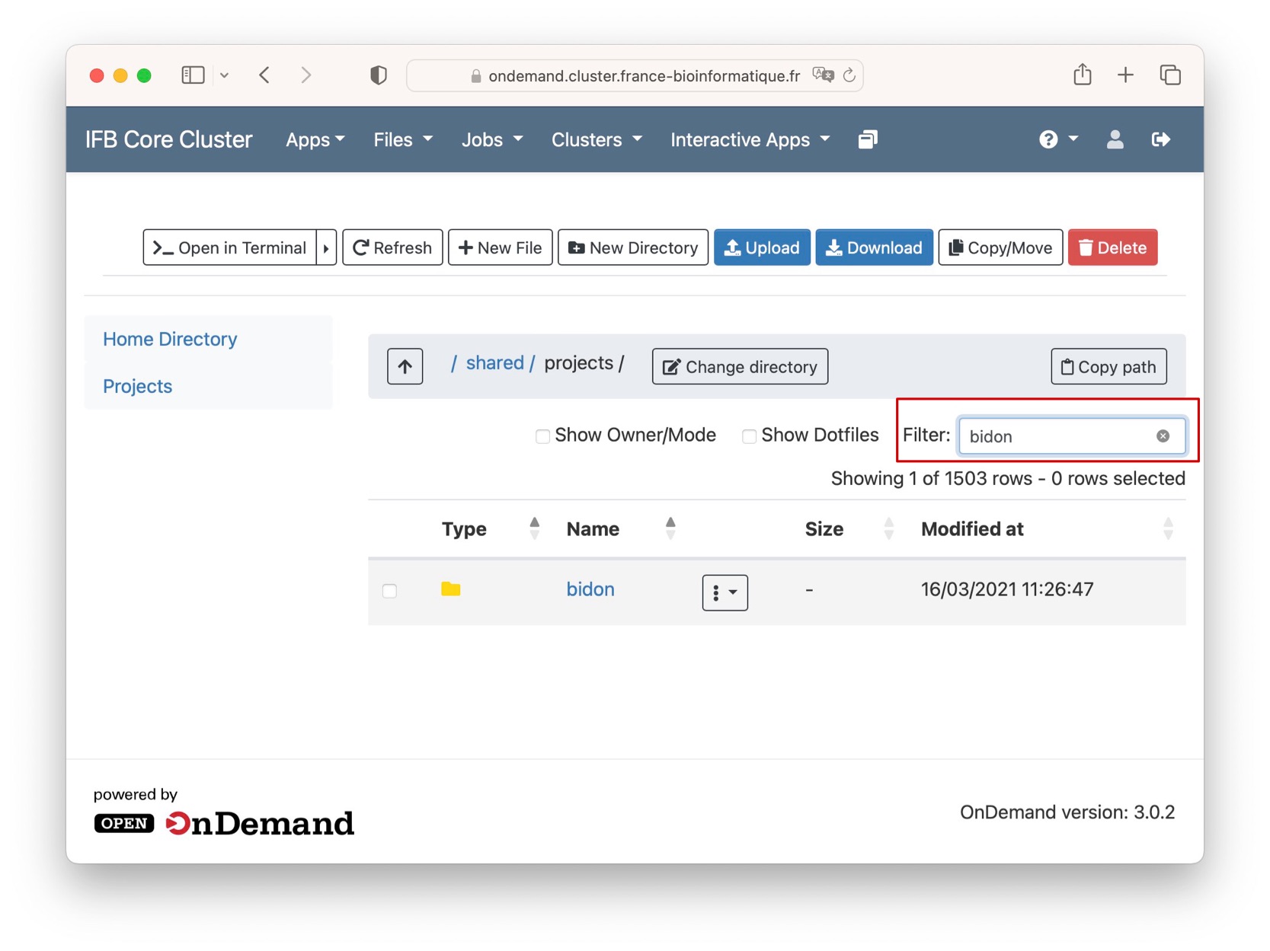Enable Show Owner/Mode checkbox
Screen dimensions: 1270x951
pos(542,436)
